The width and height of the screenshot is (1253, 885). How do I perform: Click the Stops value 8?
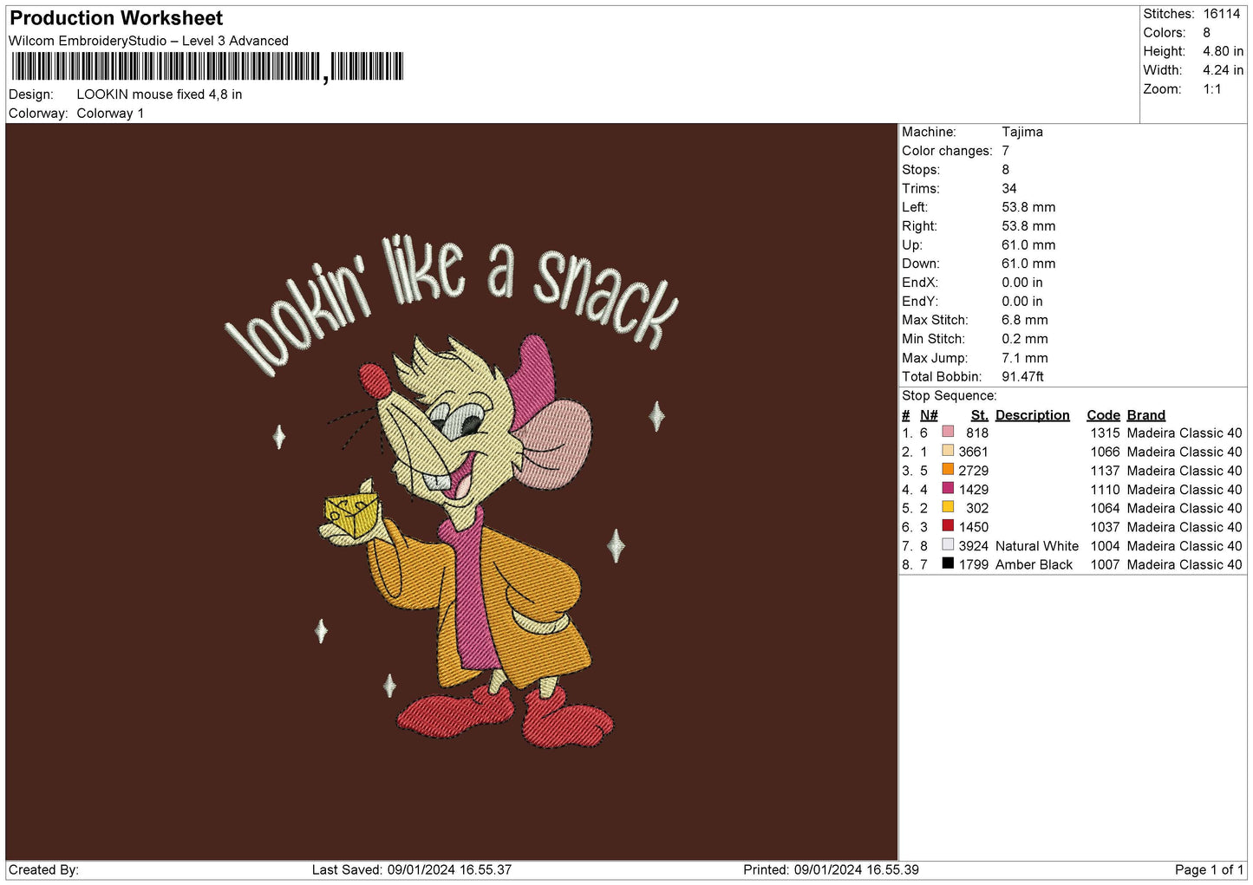pos(1005,170)
